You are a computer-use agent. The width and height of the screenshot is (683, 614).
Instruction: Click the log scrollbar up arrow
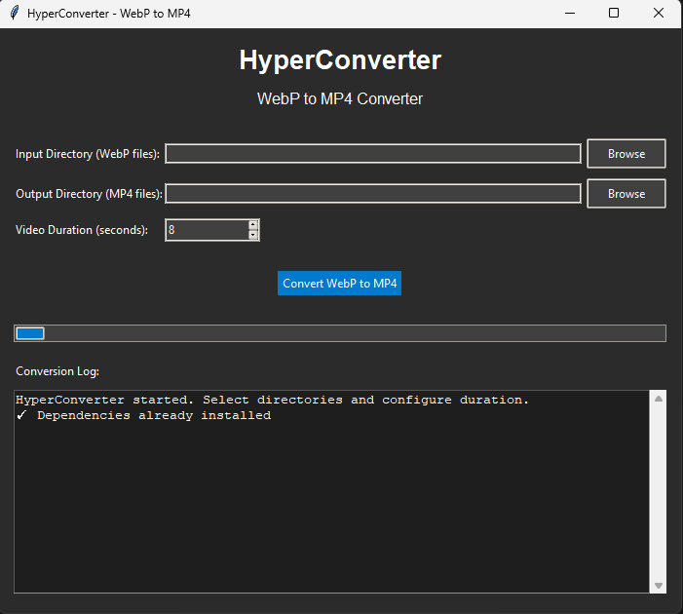659,399
